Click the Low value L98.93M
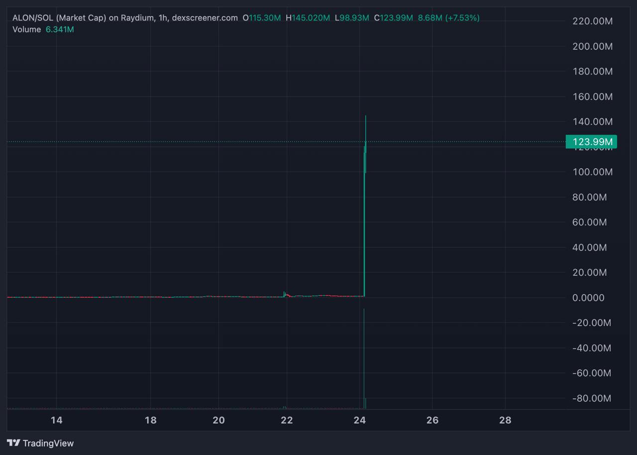 coord(352,18)
